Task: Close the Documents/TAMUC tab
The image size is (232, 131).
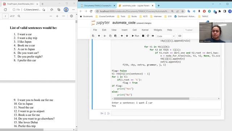Action: coord(115,5)
